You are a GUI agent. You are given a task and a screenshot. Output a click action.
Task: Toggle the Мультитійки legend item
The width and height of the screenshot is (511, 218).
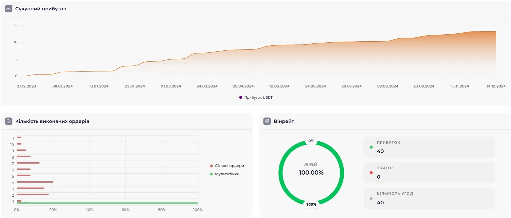pyautogui.click(x=225, y=174)
